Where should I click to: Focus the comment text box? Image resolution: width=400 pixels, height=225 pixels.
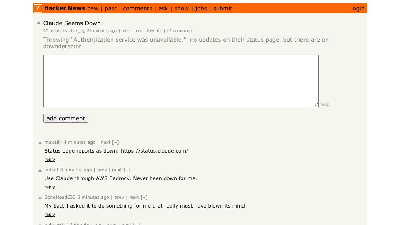pyautogui.click(x=181, y=80)
